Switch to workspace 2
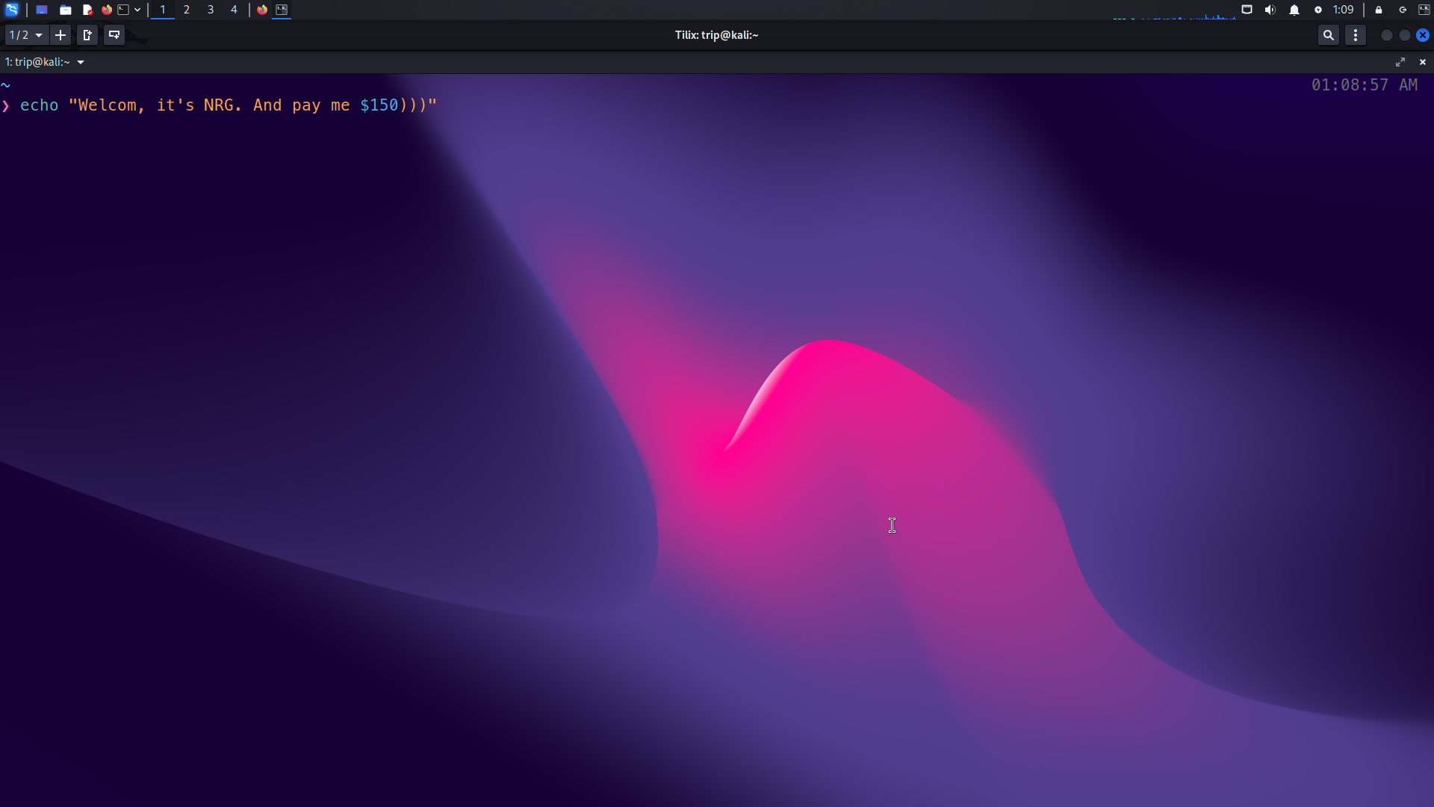 click(x=187, y=10)
